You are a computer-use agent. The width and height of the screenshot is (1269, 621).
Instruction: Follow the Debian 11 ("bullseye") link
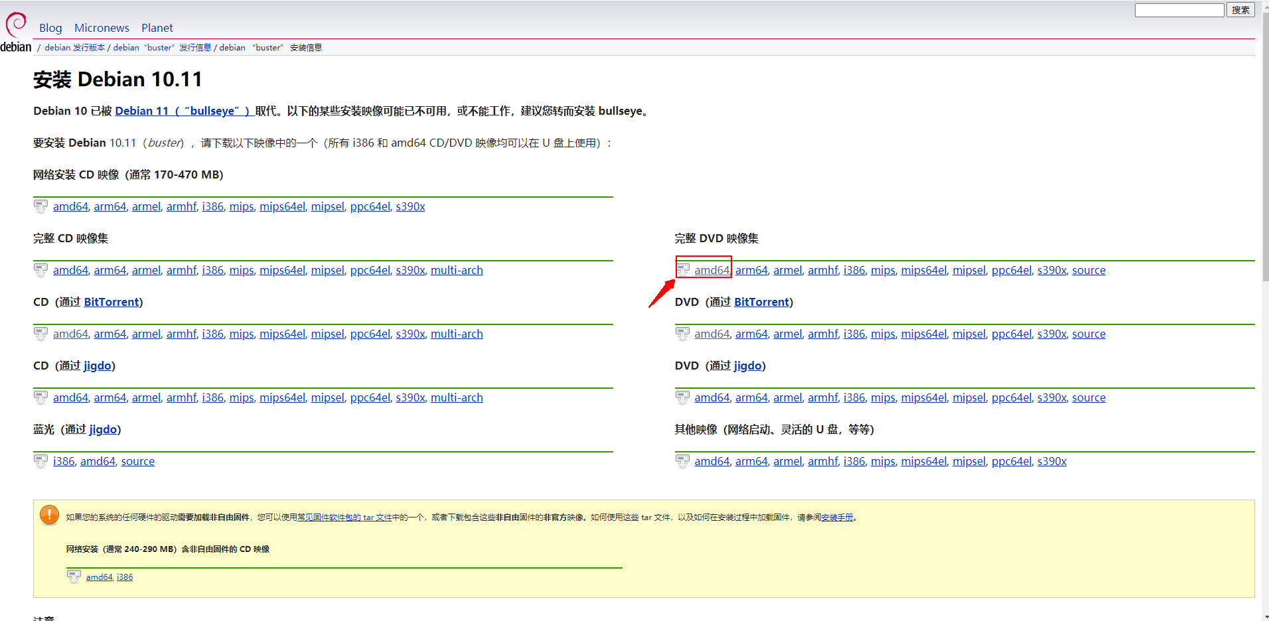pyautogui.click(x=184, y=111)
